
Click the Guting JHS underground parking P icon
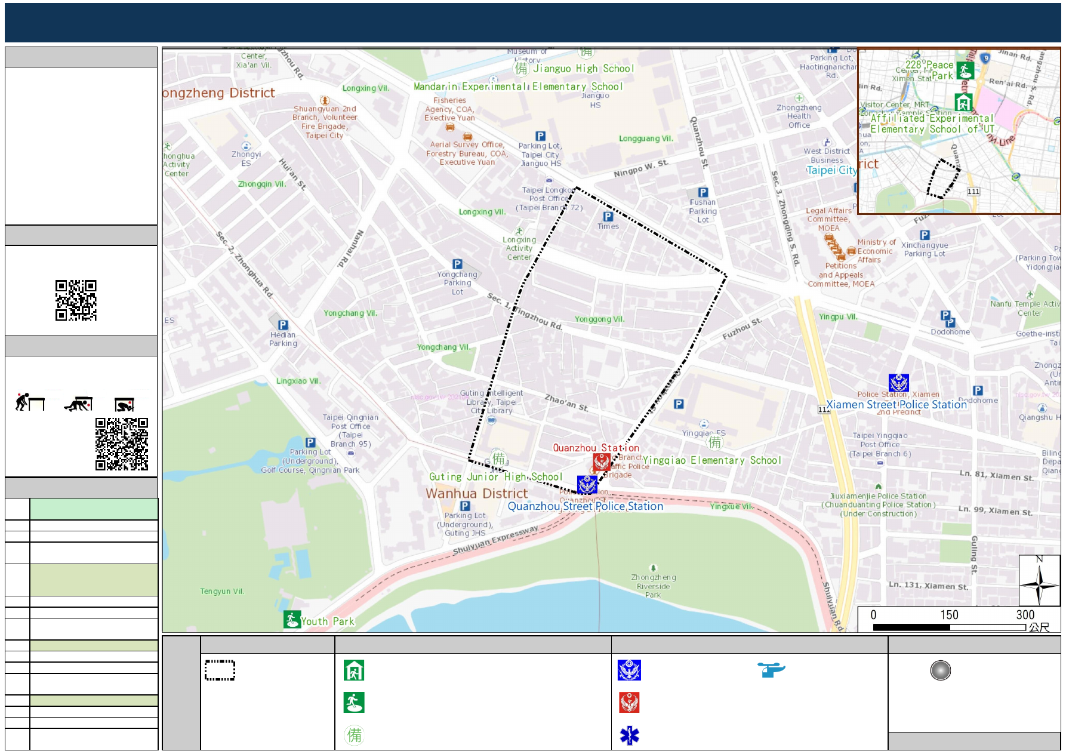coord(465,506)
